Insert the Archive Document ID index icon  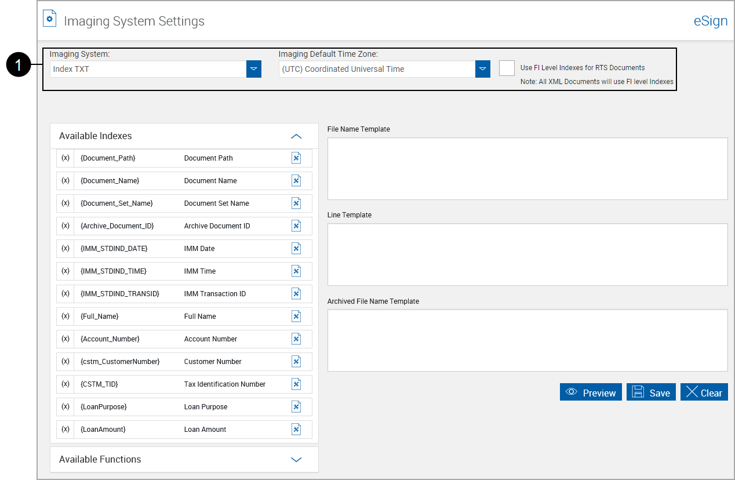296,226
